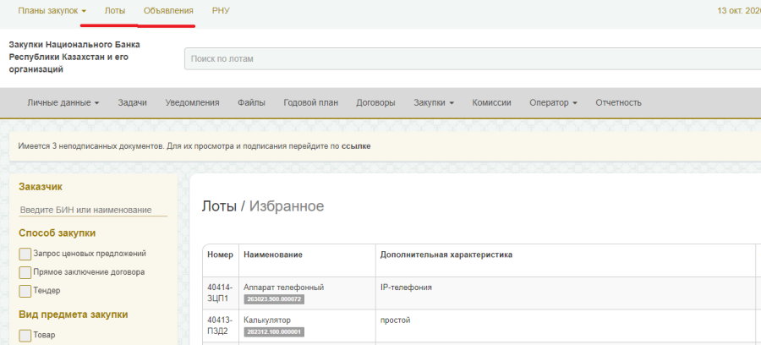Tick the Тендер checkbox

(25, 292)
